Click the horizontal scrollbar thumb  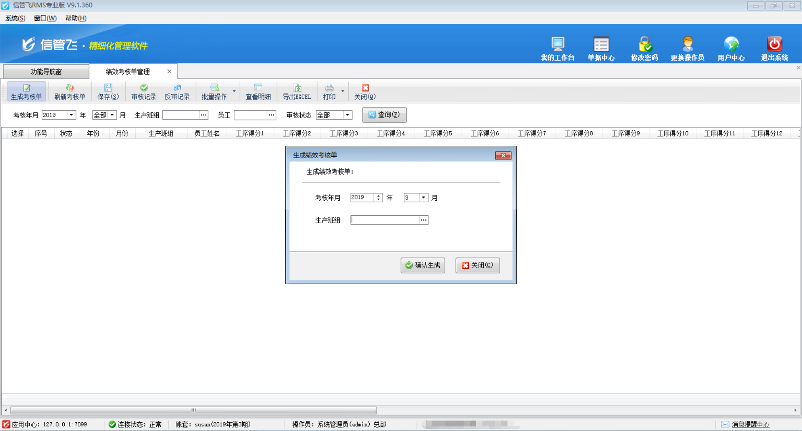(x=193, y=411)
